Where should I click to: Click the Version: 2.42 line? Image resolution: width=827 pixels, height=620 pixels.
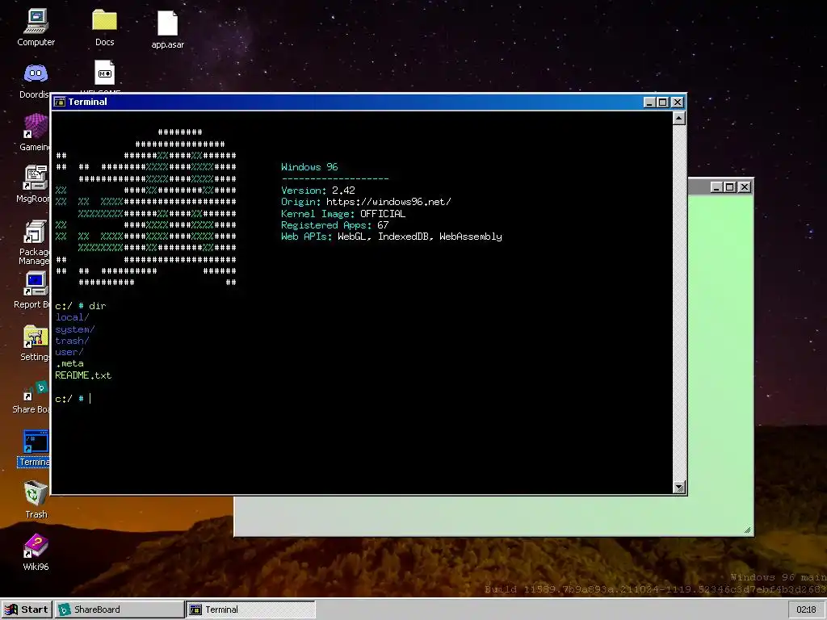point(318,191)
